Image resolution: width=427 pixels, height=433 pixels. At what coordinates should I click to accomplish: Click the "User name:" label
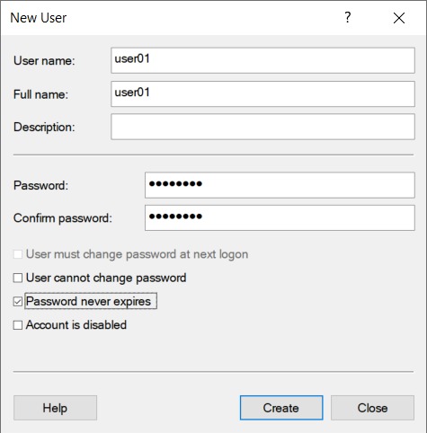[x=44, y=61]
